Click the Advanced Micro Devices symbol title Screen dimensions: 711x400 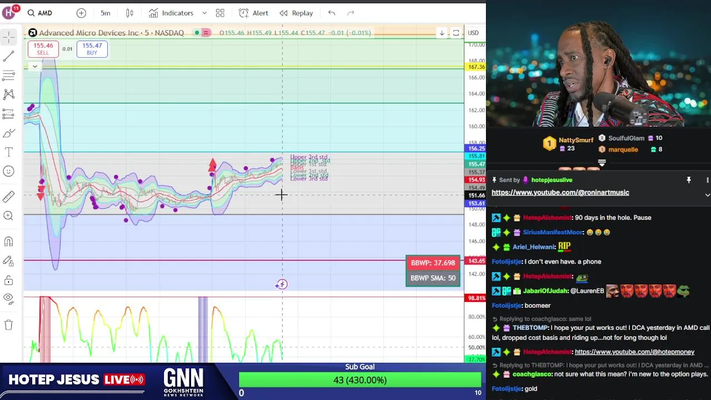tap(111, 33)
